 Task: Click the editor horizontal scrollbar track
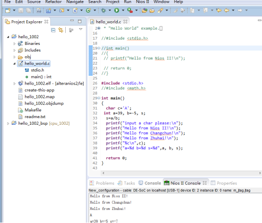point(181,173)
